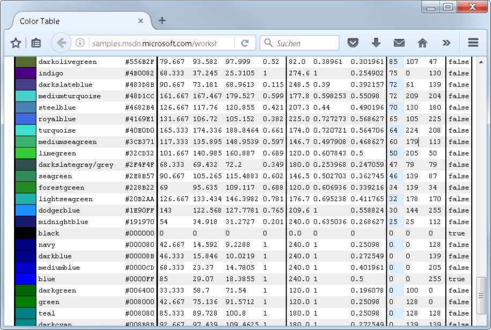The image size is (491, 330).
Task: Click the bookmark star icon
Action: [x=16, y=43]
